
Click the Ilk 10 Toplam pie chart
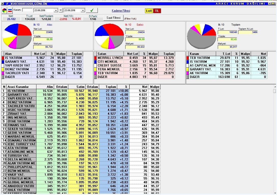202,36
